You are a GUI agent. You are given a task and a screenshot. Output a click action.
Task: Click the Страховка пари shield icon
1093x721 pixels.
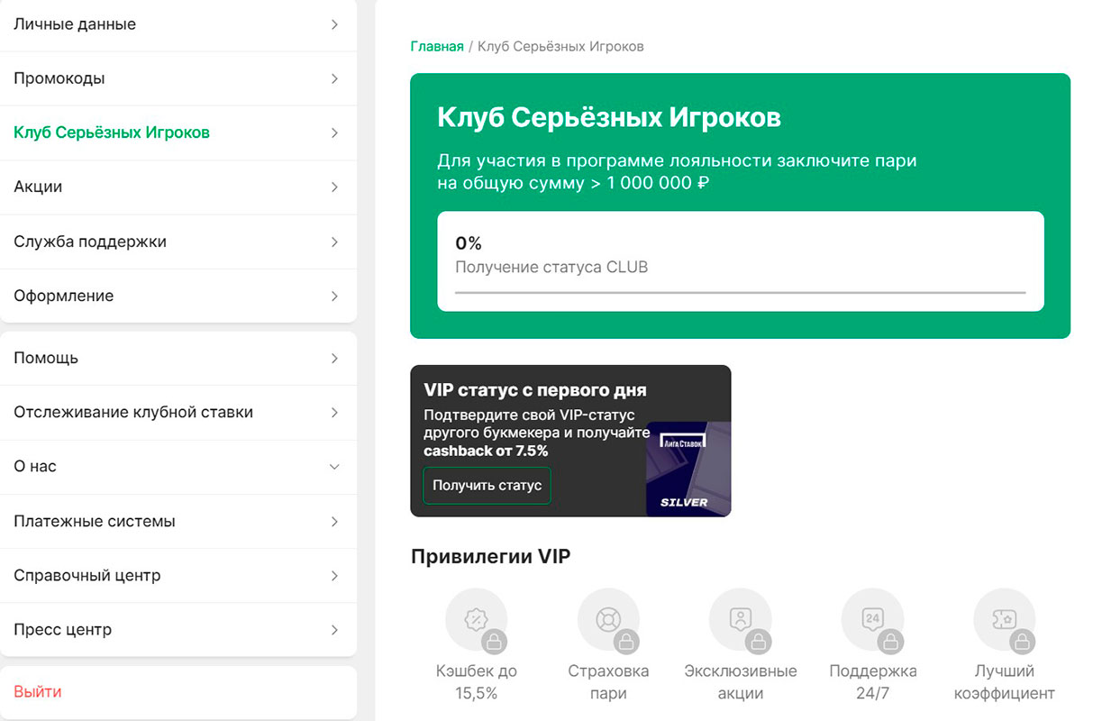[608, 620]
